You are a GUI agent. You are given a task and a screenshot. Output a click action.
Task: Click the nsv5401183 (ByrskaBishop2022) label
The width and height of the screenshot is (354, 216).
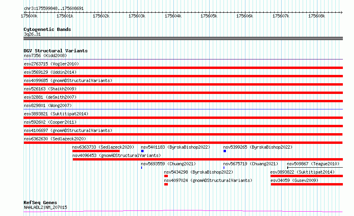175,147
